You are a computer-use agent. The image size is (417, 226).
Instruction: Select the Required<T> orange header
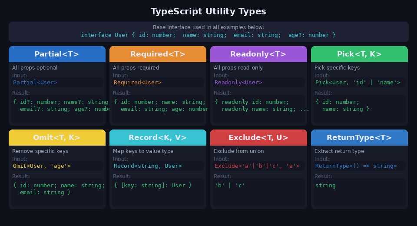(158, 54)
